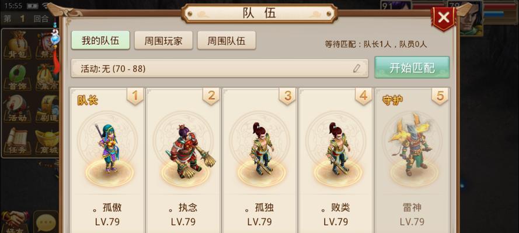
Task: Open the 任务 quest scroll icon
Action: 17,141
